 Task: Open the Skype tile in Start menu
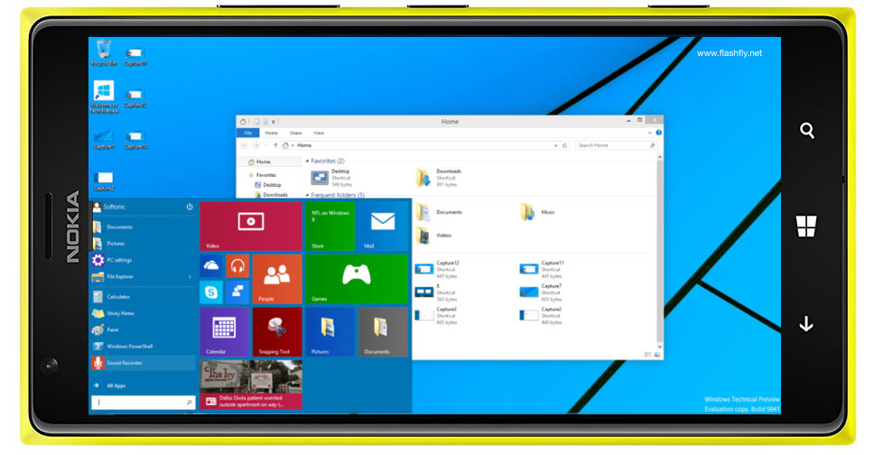point(212,291)
